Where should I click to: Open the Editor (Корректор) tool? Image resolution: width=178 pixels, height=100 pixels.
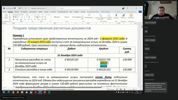[123, 16]
